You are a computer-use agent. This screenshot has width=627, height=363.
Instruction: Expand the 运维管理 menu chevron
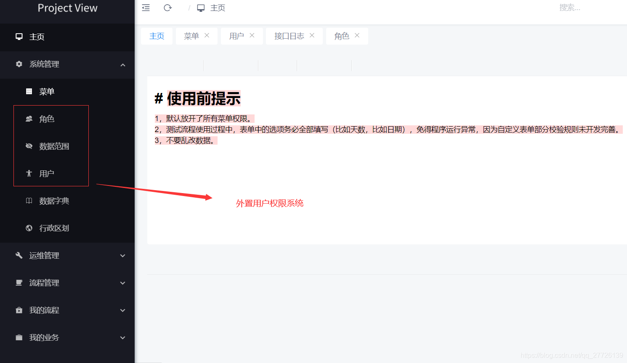pyautogui.click(x=123, y=256)
